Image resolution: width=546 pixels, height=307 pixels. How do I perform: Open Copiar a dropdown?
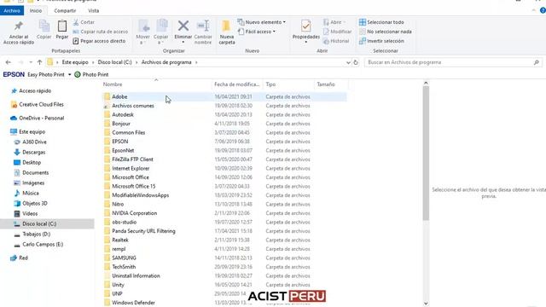[x=161, y=32]
